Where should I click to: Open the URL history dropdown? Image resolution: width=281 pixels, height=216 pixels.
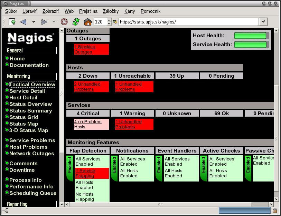click(x=263, y=22)
